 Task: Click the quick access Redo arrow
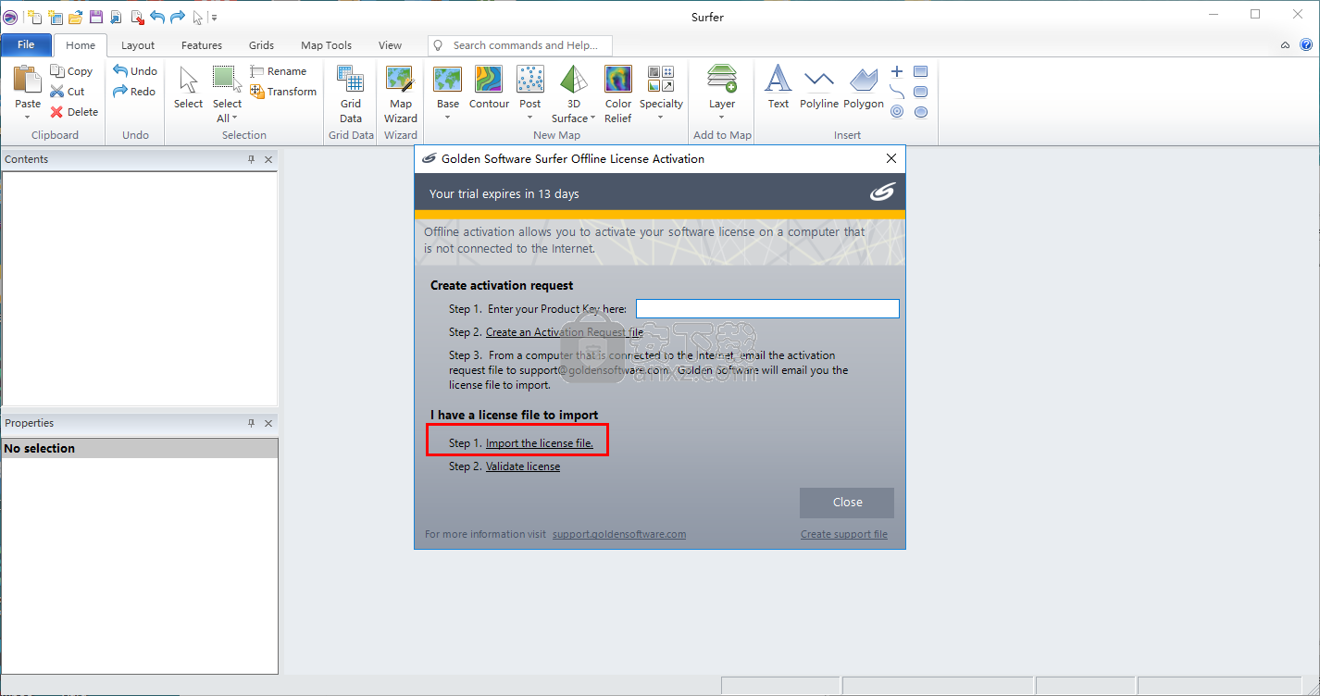pyautogui.click(x=177, y=17)
